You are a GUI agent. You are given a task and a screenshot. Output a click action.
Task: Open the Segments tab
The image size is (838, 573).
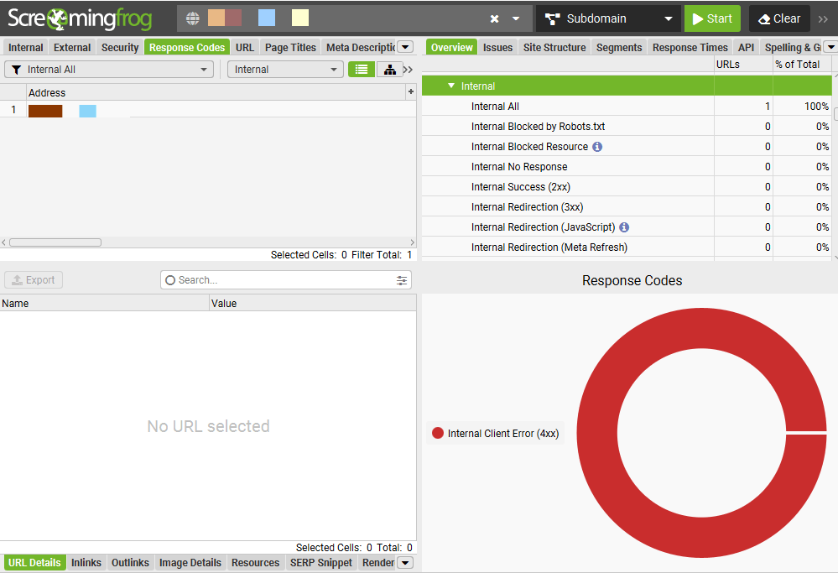[x=619, y=48]
